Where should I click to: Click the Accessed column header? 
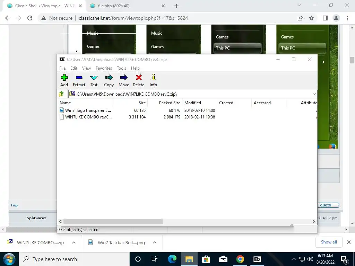click(269, 103)
